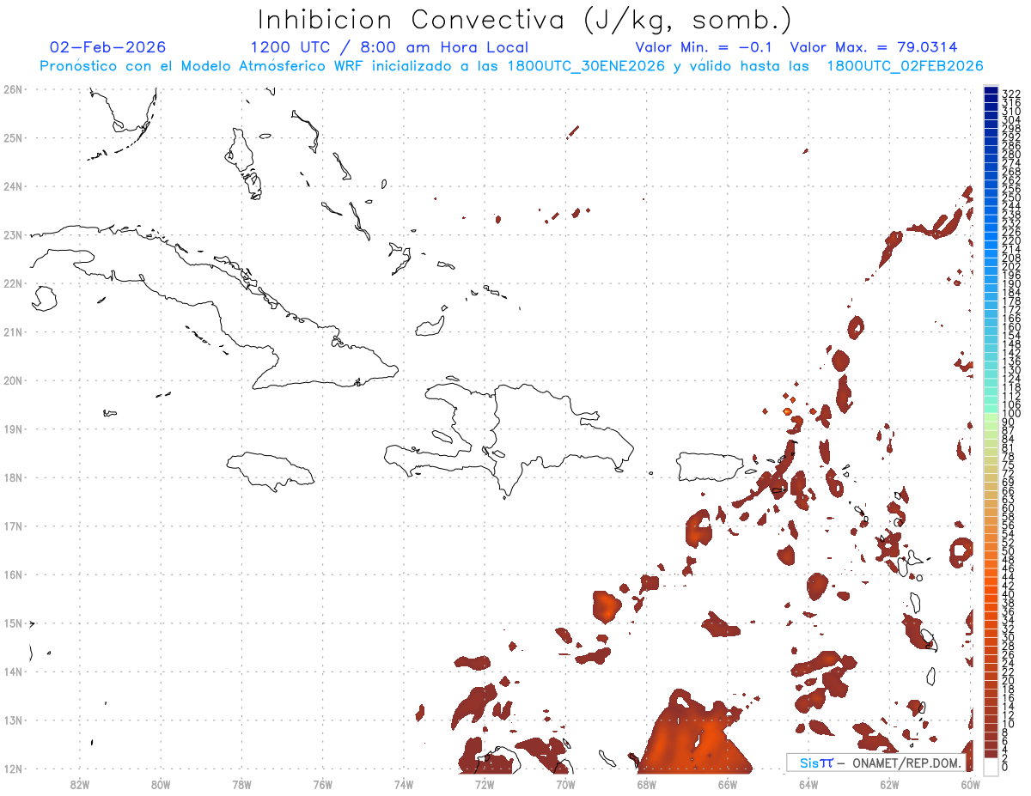This screenshot has width=1031, height=796.
Task: Click the "20N" latitude label
Action: [x=12, y=380]
